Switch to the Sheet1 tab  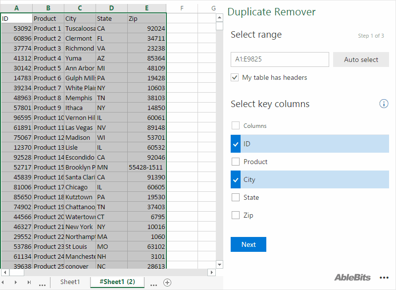(x=70, y=282)
